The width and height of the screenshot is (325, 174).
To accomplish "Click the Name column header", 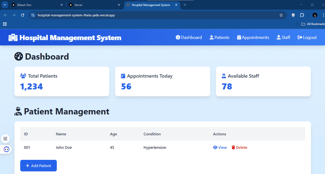I will pos(61,134).
